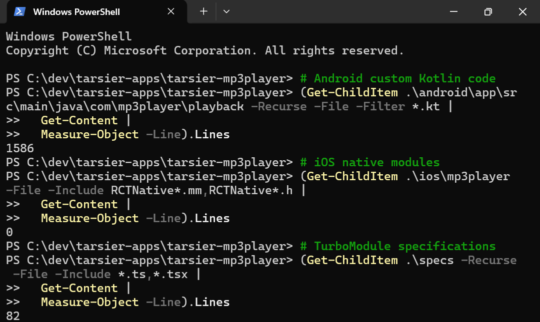
Task: Click the 'Windows PowerShell' banner text line
Action: point(69,36)
